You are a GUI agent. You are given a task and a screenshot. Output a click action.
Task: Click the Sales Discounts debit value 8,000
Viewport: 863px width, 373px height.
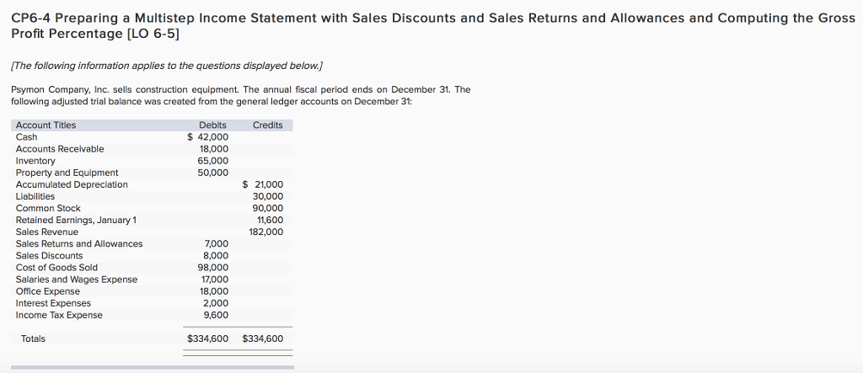click(216, 256)
